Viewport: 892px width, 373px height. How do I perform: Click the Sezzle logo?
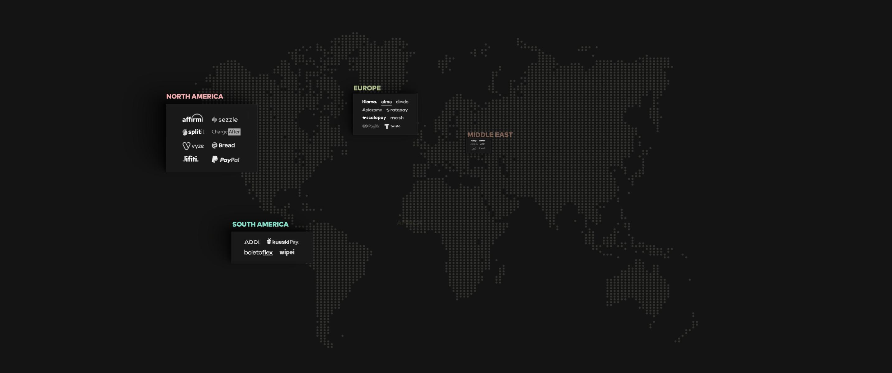(x=225, y=120)
